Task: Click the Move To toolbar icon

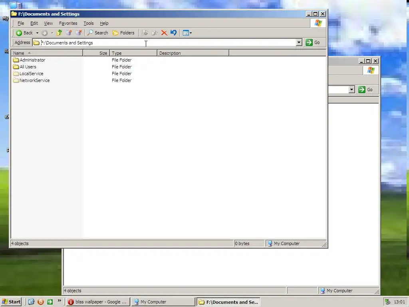Action: pyautogui.click(x=145, y=33)
